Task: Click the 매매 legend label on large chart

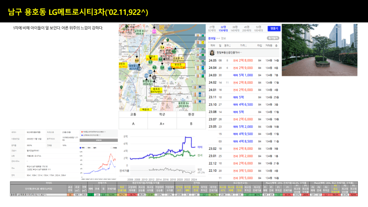Action: tap(200, 147)
